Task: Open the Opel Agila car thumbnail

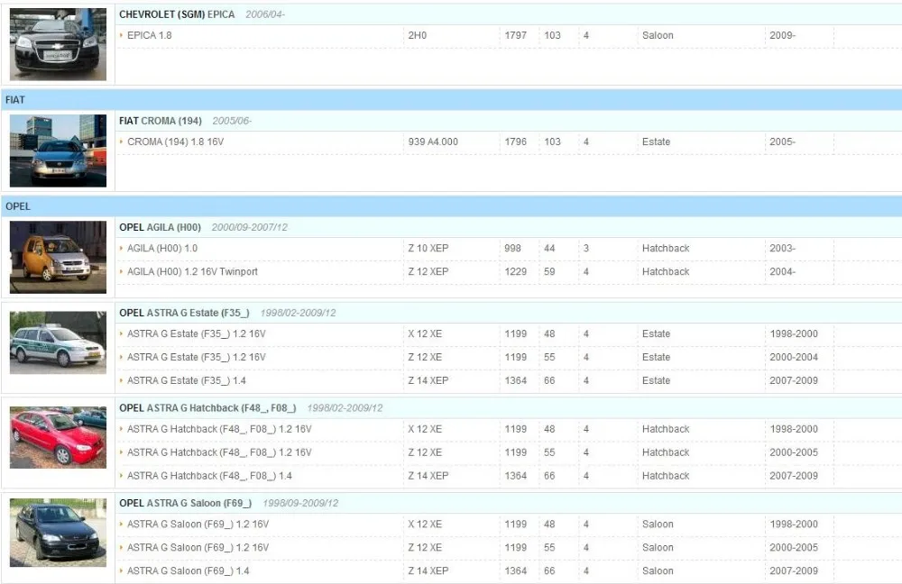Action: pyautogui.click(x=58, y=257)
